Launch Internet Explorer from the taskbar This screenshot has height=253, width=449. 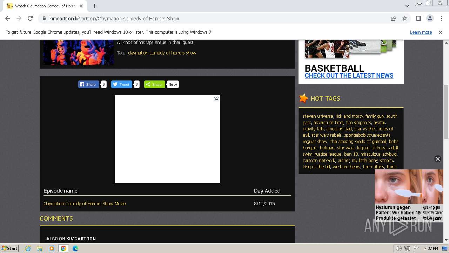point(28,248)
